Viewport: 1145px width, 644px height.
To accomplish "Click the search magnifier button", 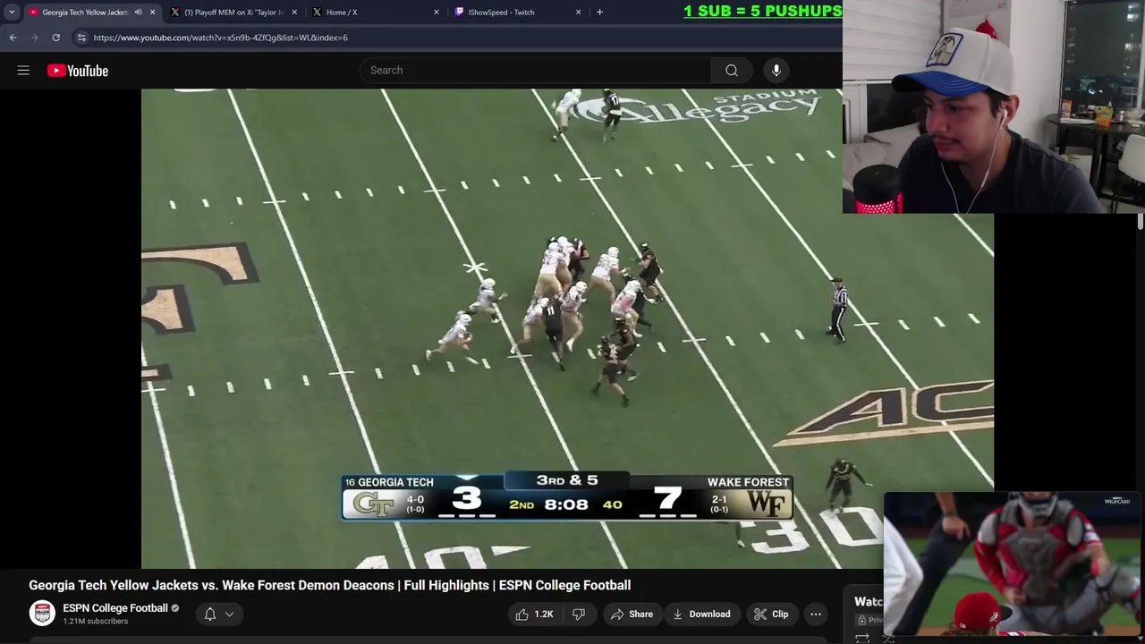I will (x=732, y=71).
